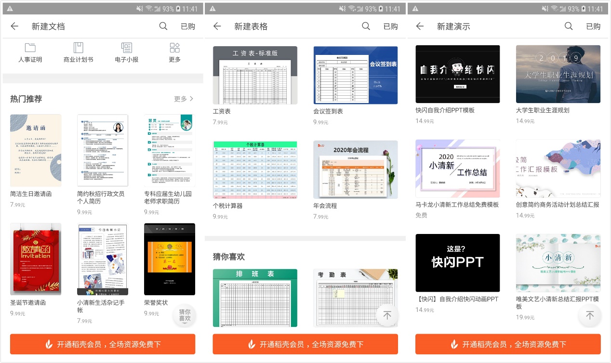Expand 更多 next to 热门推荐
The height and width of the screenshot is (363, 611).
click(184, 99)
